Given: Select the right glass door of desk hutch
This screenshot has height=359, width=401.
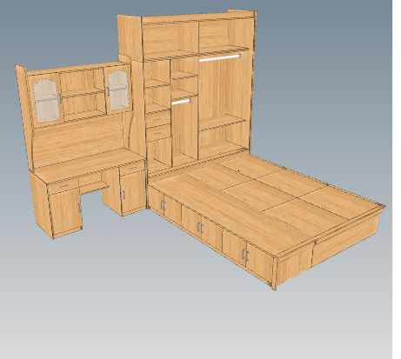Looking at the screenshot, I should pos(117,90).
